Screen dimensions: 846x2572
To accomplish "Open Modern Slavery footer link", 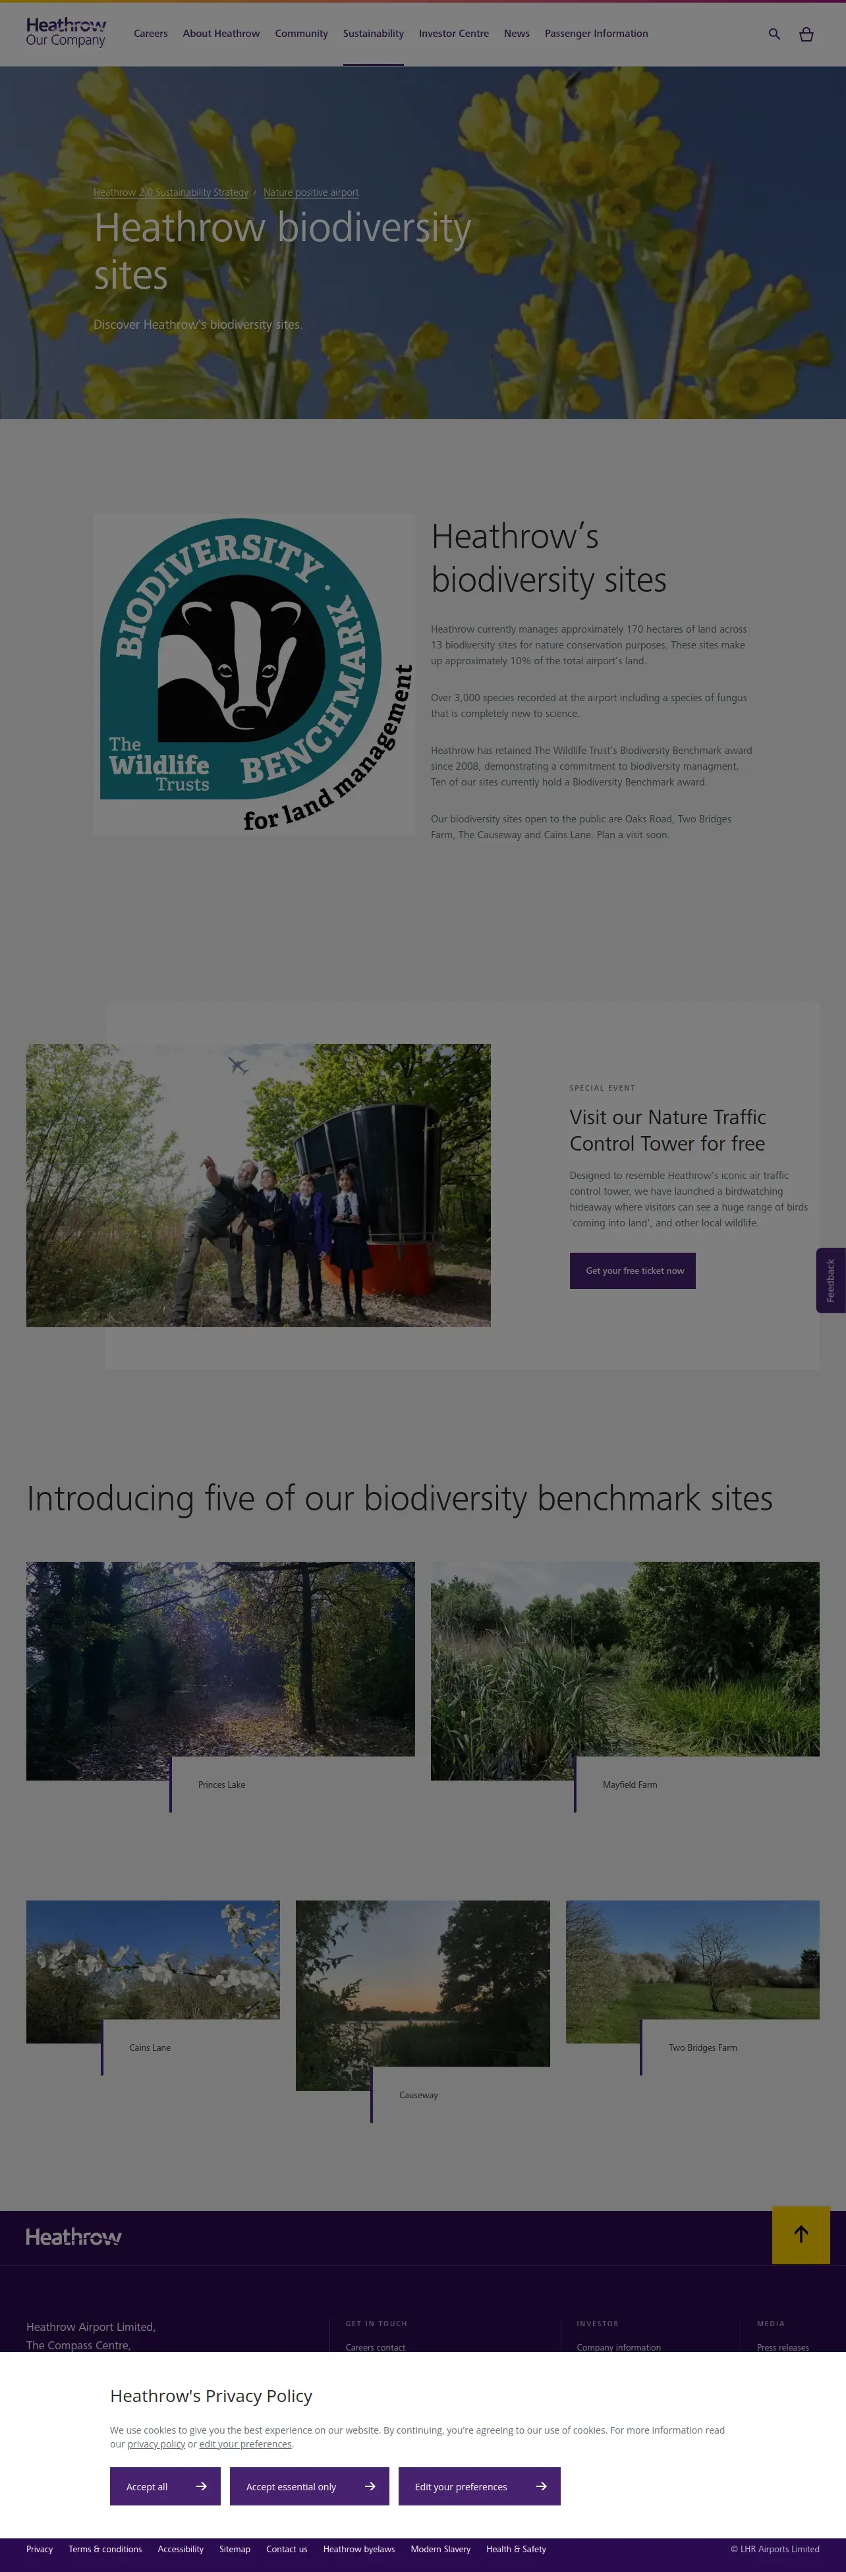I will pos(441,2549).
